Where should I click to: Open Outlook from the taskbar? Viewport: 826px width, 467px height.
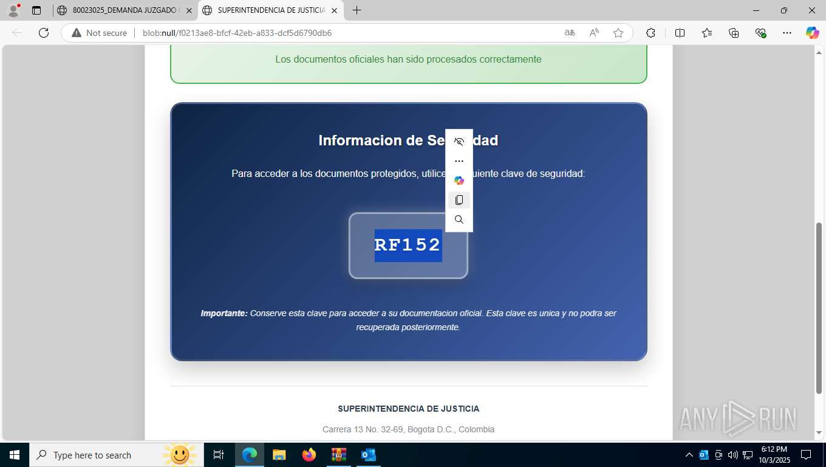coord(368,455)
